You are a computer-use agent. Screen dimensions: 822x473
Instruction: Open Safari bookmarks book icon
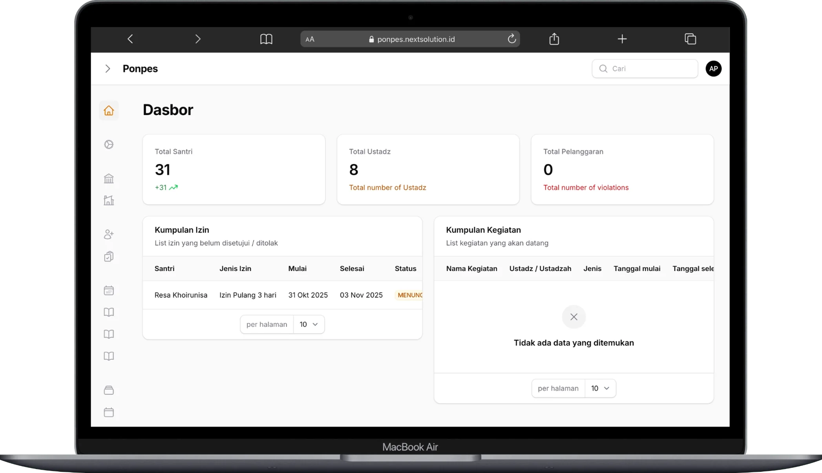[x=266, y=39]
